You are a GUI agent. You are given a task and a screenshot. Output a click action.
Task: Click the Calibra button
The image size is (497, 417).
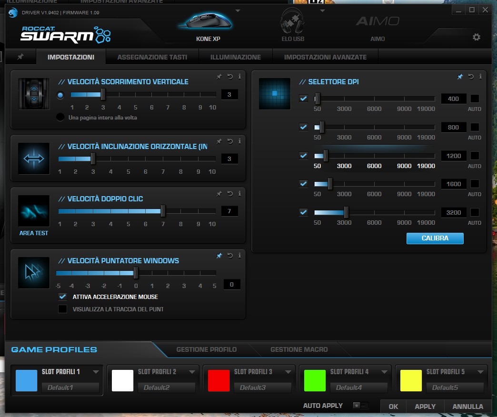click(435, 238)
